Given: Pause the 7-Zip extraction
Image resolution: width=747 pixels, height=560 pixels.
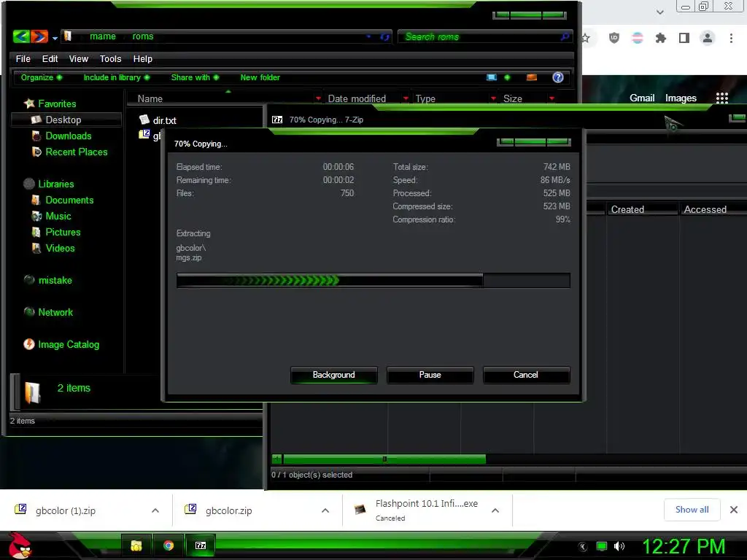Looking at the screenshot, I should [x=430, y=375].
